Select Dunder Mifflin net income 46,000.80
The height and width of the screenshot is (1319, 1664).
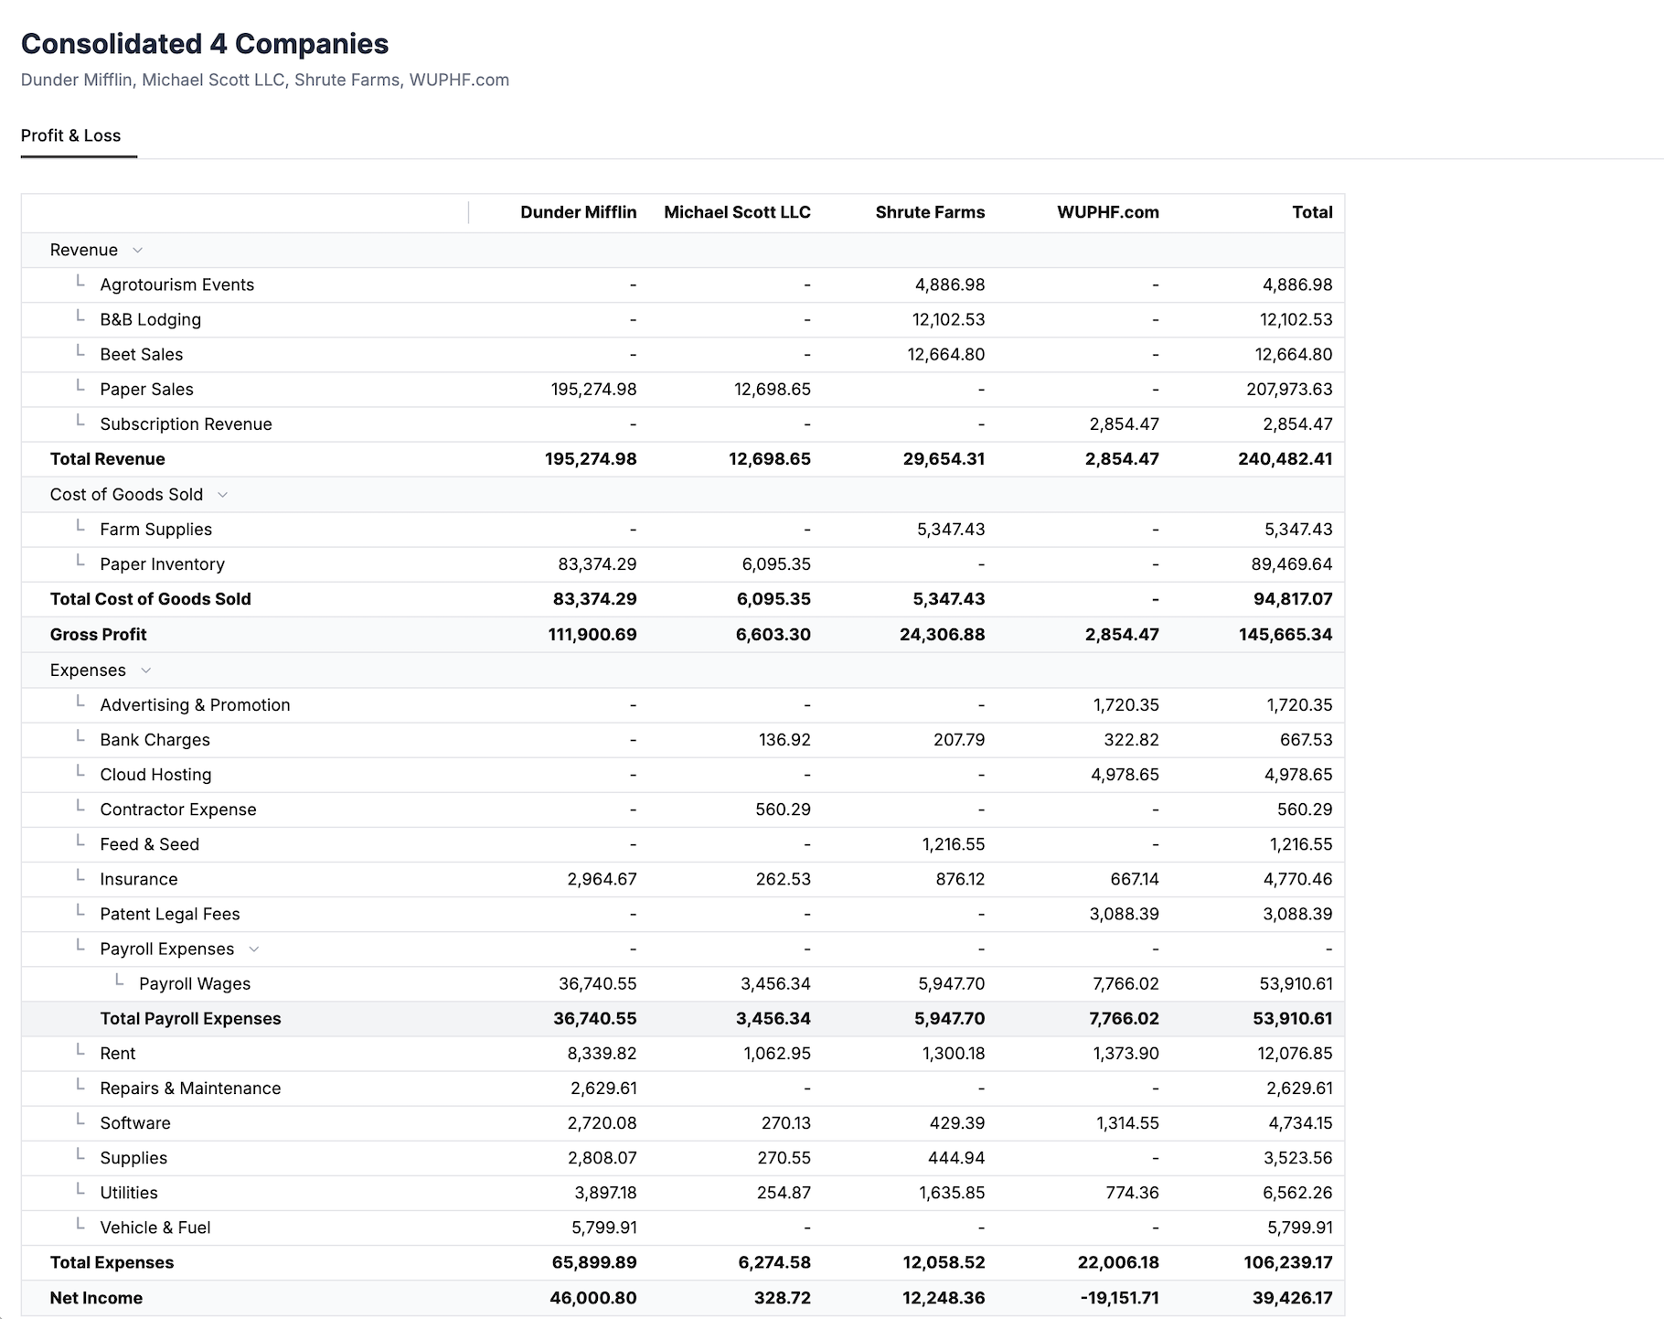pyautogui.click(x=593, y=1298)
